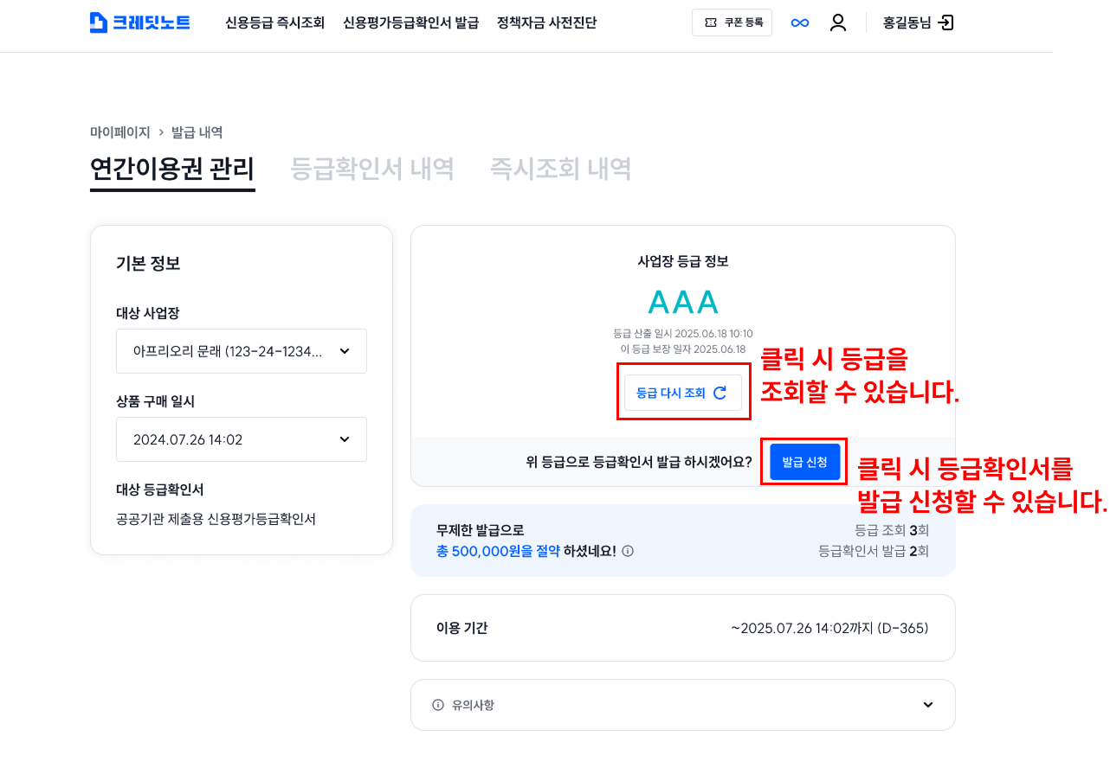The width and height of the screenshot is (1110, 768).
Task: Open 신용등급 즉시조회 menu
Action: tap(274, 22)
